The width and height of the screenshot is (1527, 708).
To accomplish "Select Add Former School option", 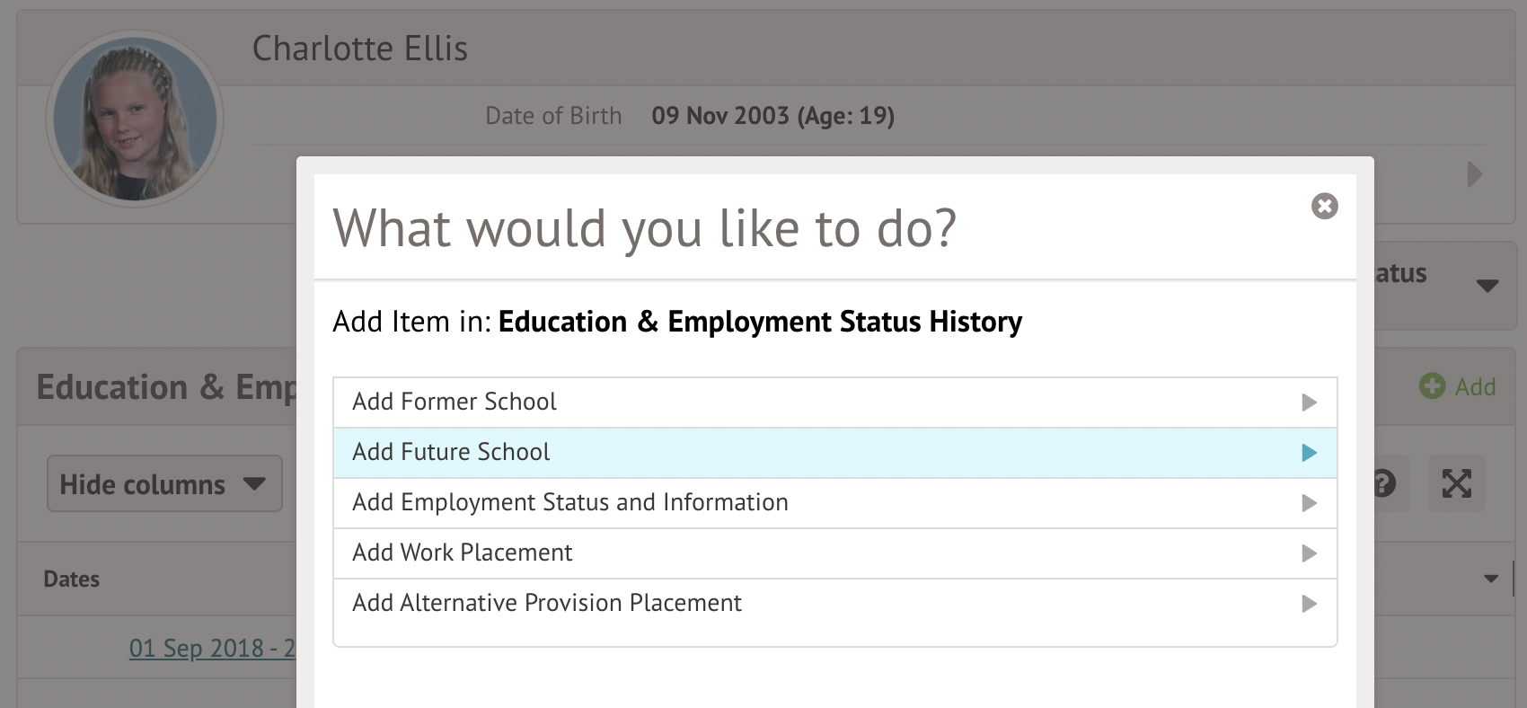I will [x=455, y=402].
